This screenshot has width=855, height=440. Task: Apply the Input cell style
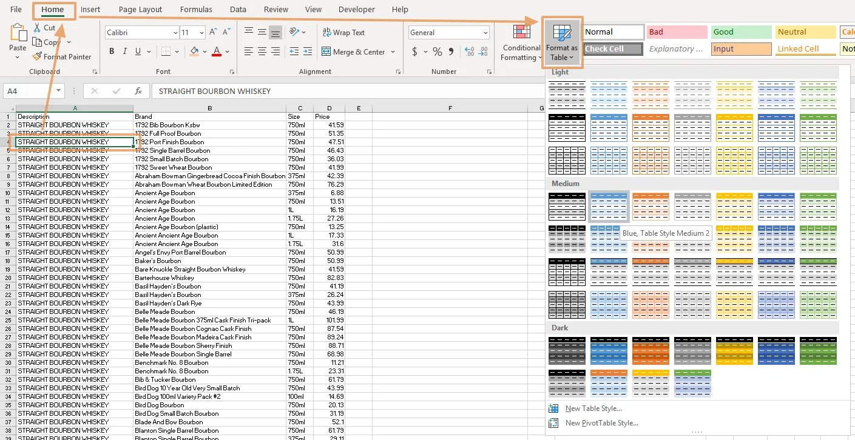pyautogui.click(x=742, y=49)
